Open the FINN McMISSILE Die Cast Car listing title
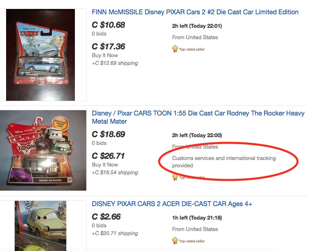Image resolution: width=313 pixels, height=251 pixels. coord(195,12)
